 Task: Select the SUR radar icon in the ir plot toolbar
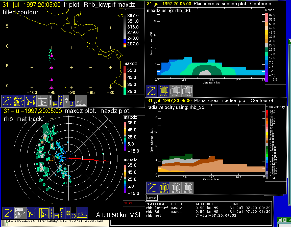click(31, 101)
